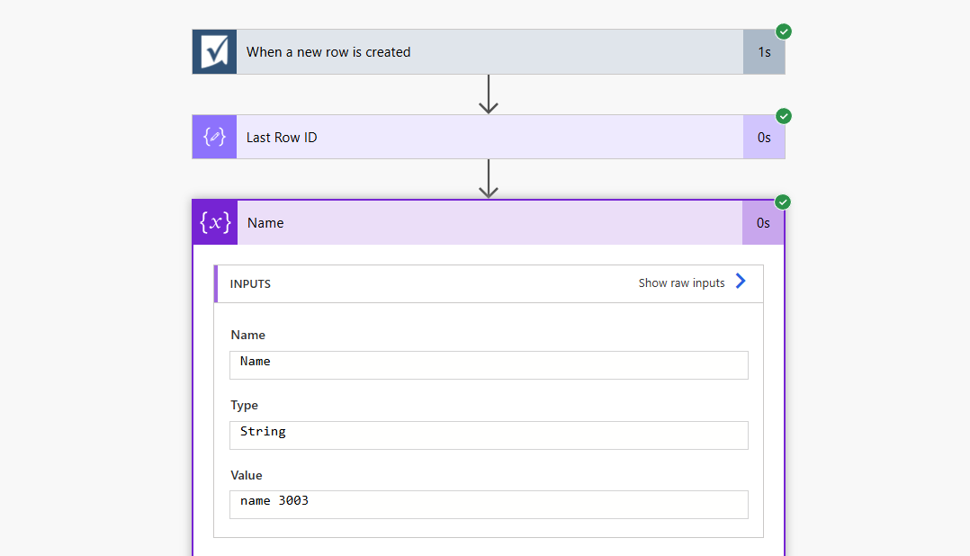Viewport: 970px width, 556px height.
Task: Open the Show raw inputs link
Action: pyautogui.click(x=681, y=282)
